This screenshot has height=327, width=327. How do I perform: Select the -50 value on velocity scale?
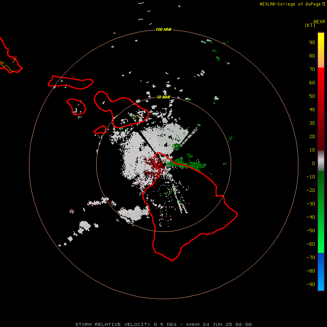tap(311, 231)
